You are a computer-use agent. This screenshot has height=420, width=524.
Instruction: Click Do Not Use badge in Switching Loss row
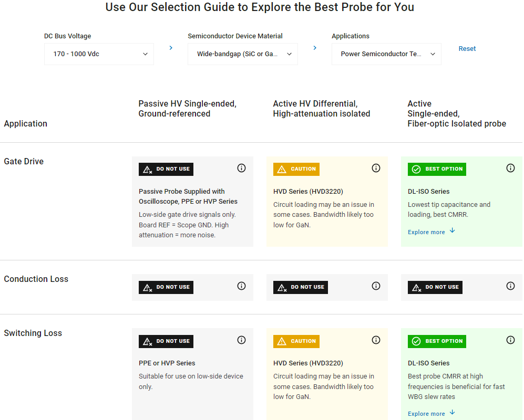(166, 341)
